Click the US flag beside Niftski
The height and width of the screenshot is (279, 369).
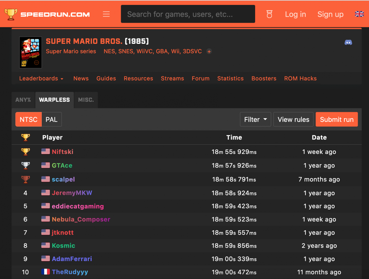(x=46, y=151)
